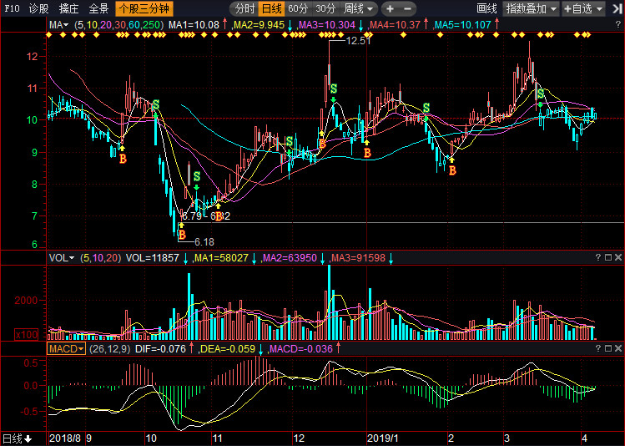Open the MACD indicator selector
This screenshot has width=625, height=446.
click(x=66, y=348)
